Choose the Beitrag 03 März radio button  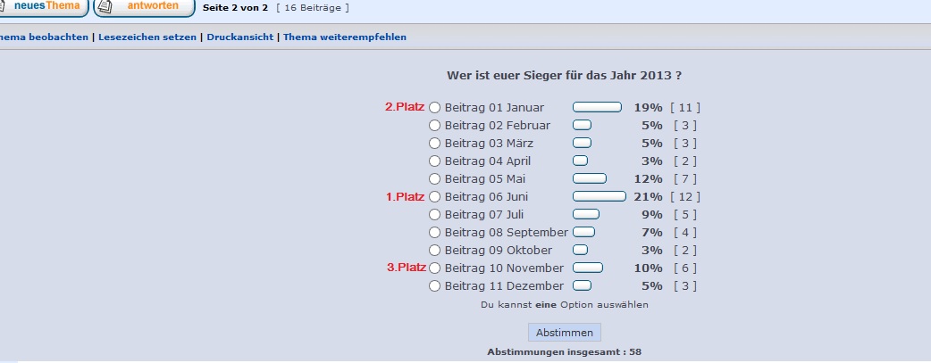(x=435, y=144)
